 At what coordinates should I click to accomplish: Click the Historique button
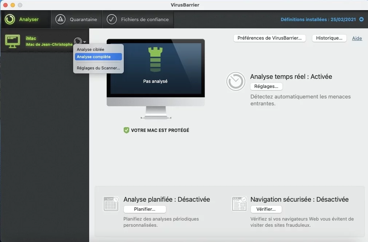[x=329, y=38]
